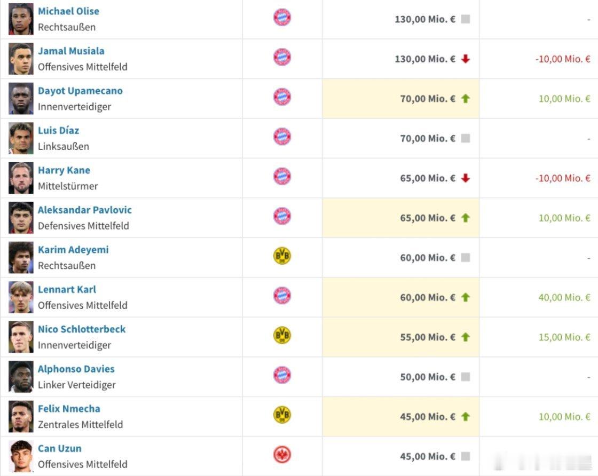Click Bayern crest beside Alphonso Davies
Image resolution: width=598 pixels, height=476 pixels.
pos(282,375)
